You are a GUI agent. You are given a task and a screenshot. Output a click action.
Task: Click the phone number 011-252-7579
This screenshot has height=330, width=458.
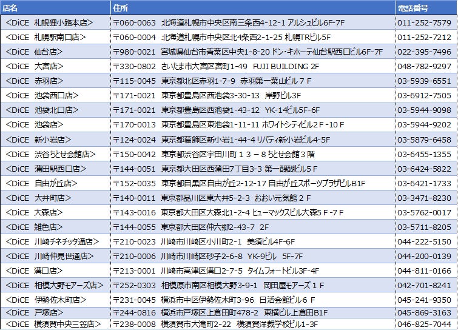coord(424,22)
